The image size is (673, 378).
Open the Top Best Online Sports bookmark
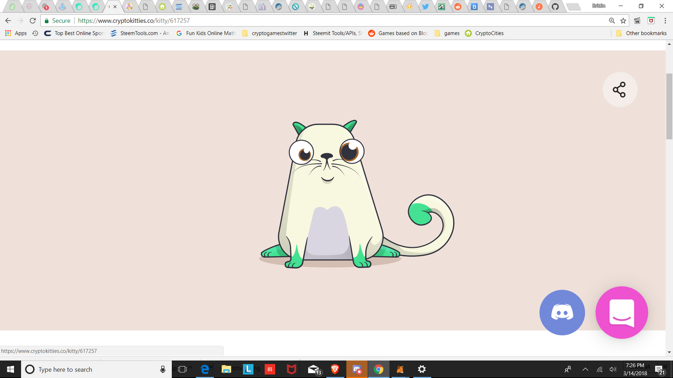point(74,33)
